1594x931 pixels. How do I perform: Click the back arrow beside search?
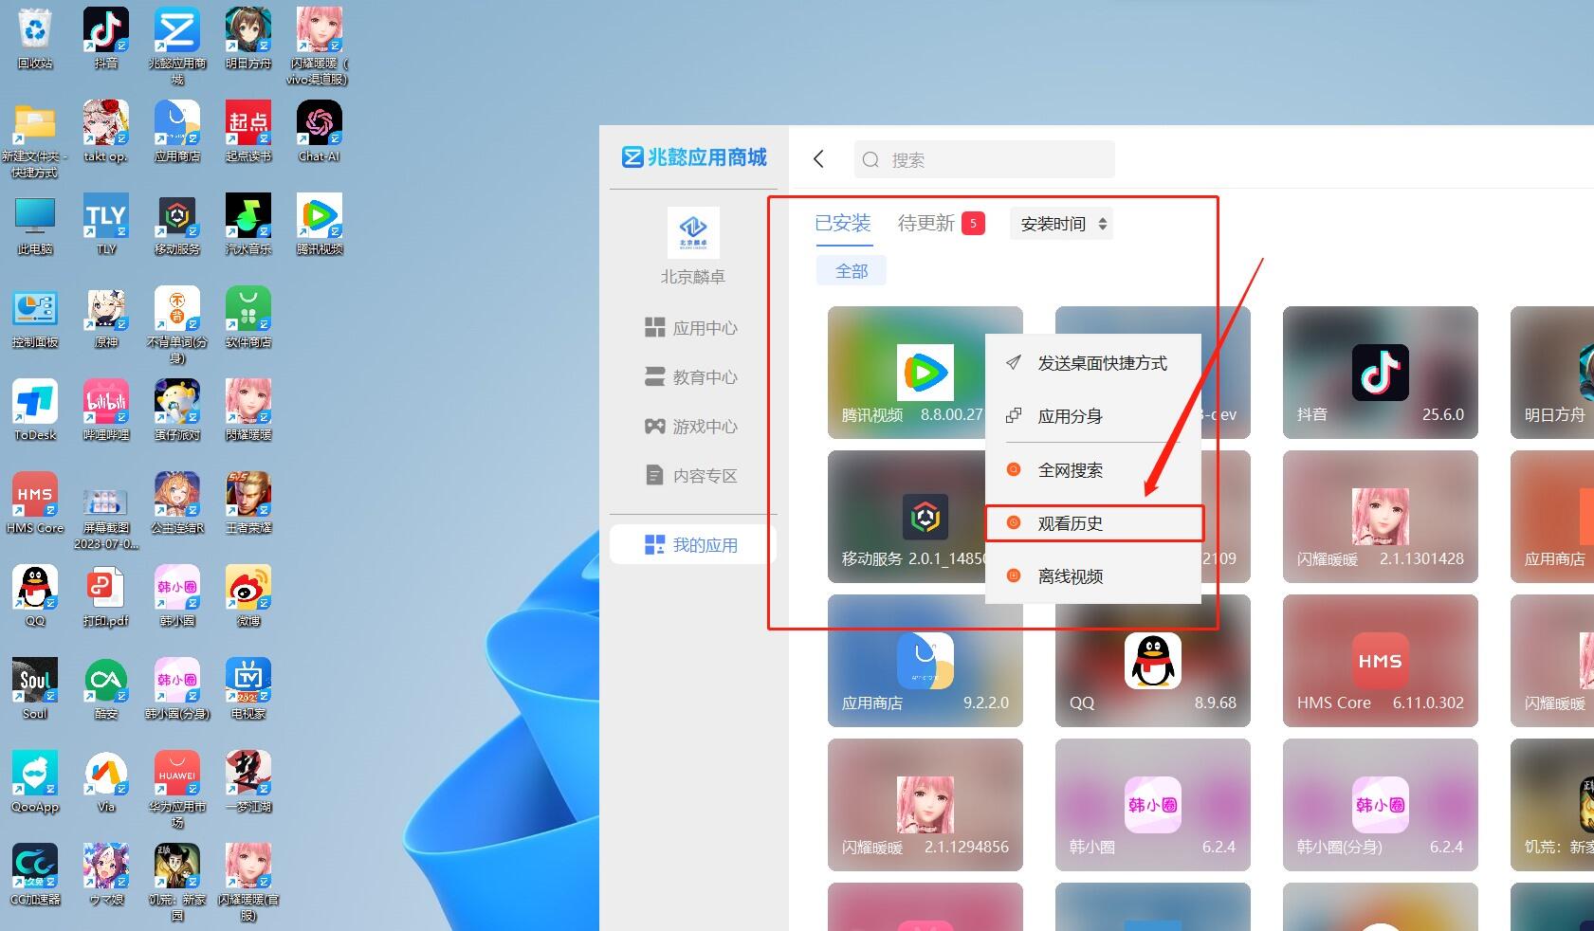tap(819, 159)
